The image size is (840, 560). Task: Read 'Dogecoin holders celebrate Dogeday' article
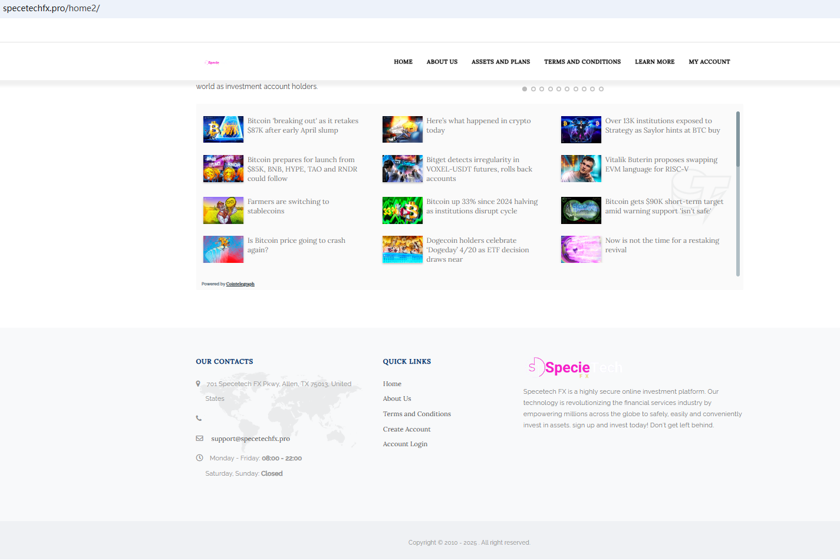click(478, 250)
